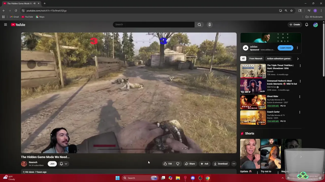Open Coach Carter movie thumbnail
This screenshot has height=182, width=325.
tap(253, 117)
